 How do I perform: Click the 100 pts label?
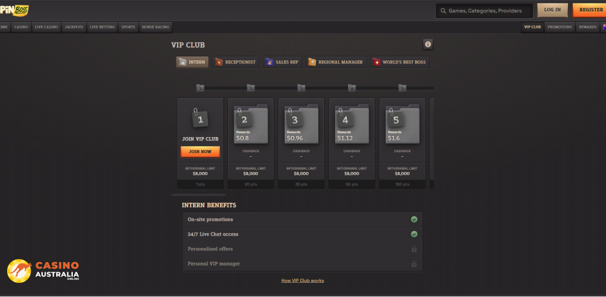point(402,185)
